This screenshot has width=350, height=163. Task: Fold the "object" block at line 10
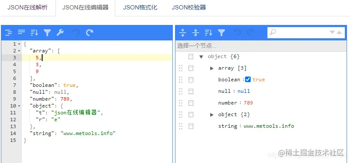19,106
